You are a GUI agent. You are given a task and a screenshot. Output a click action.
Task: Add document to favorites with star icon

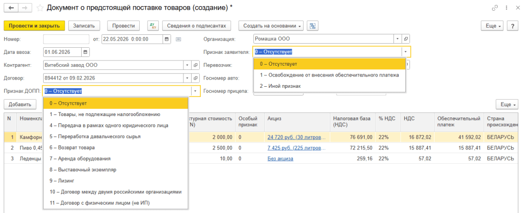(x=40, y=8)
